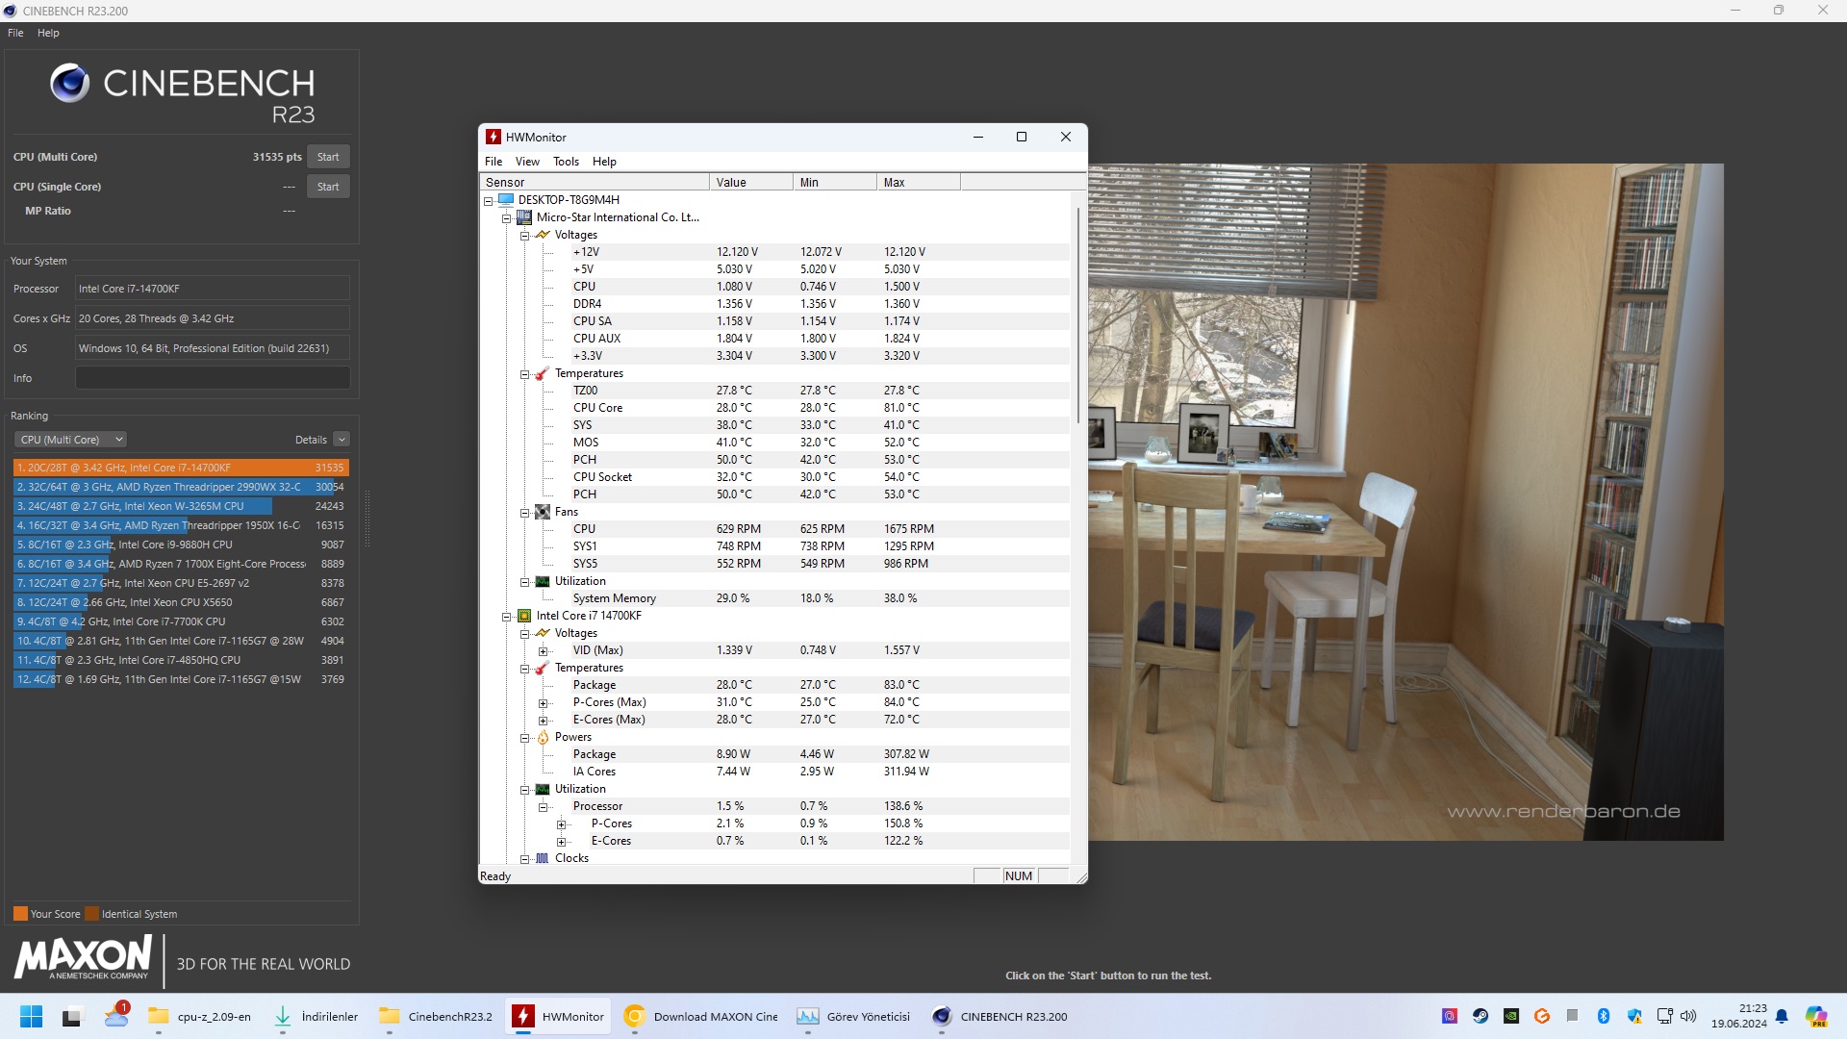Click the Clocks icon in HWMonitor tree
The height and width of the screenshot is (1039, 1847).
point(543,858)
